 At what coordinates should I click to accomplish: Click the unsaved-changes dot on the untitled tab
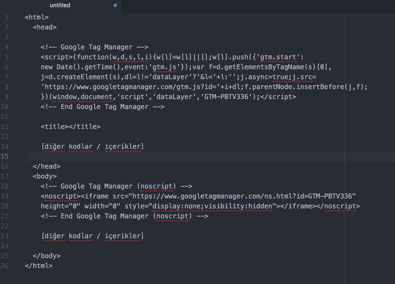[x=115, y=5]
